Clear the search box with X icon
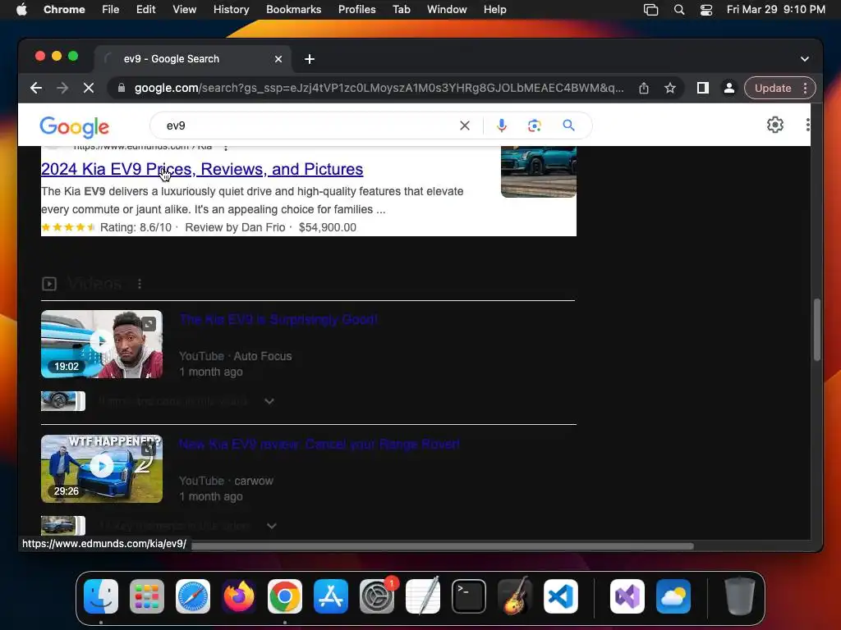This screenshot has width=841, height=630. [465, 126]
